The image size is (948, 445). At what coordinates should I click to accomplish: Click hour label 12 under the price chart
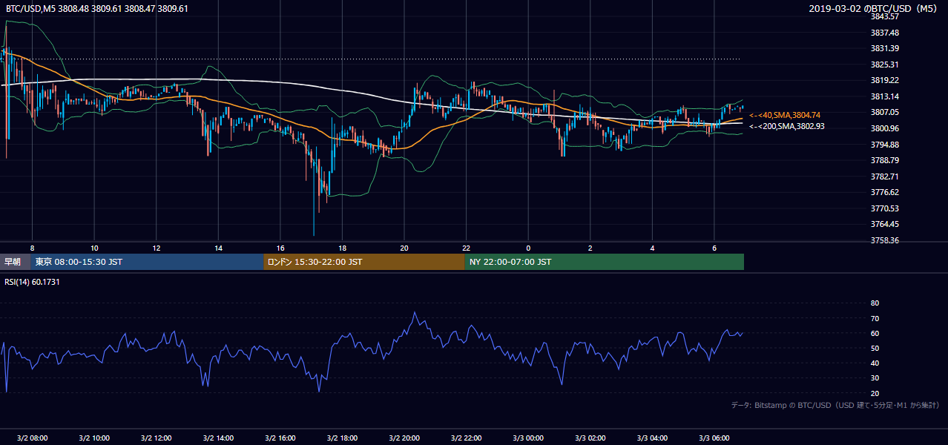pyautogui.click(x=156, y=248)
